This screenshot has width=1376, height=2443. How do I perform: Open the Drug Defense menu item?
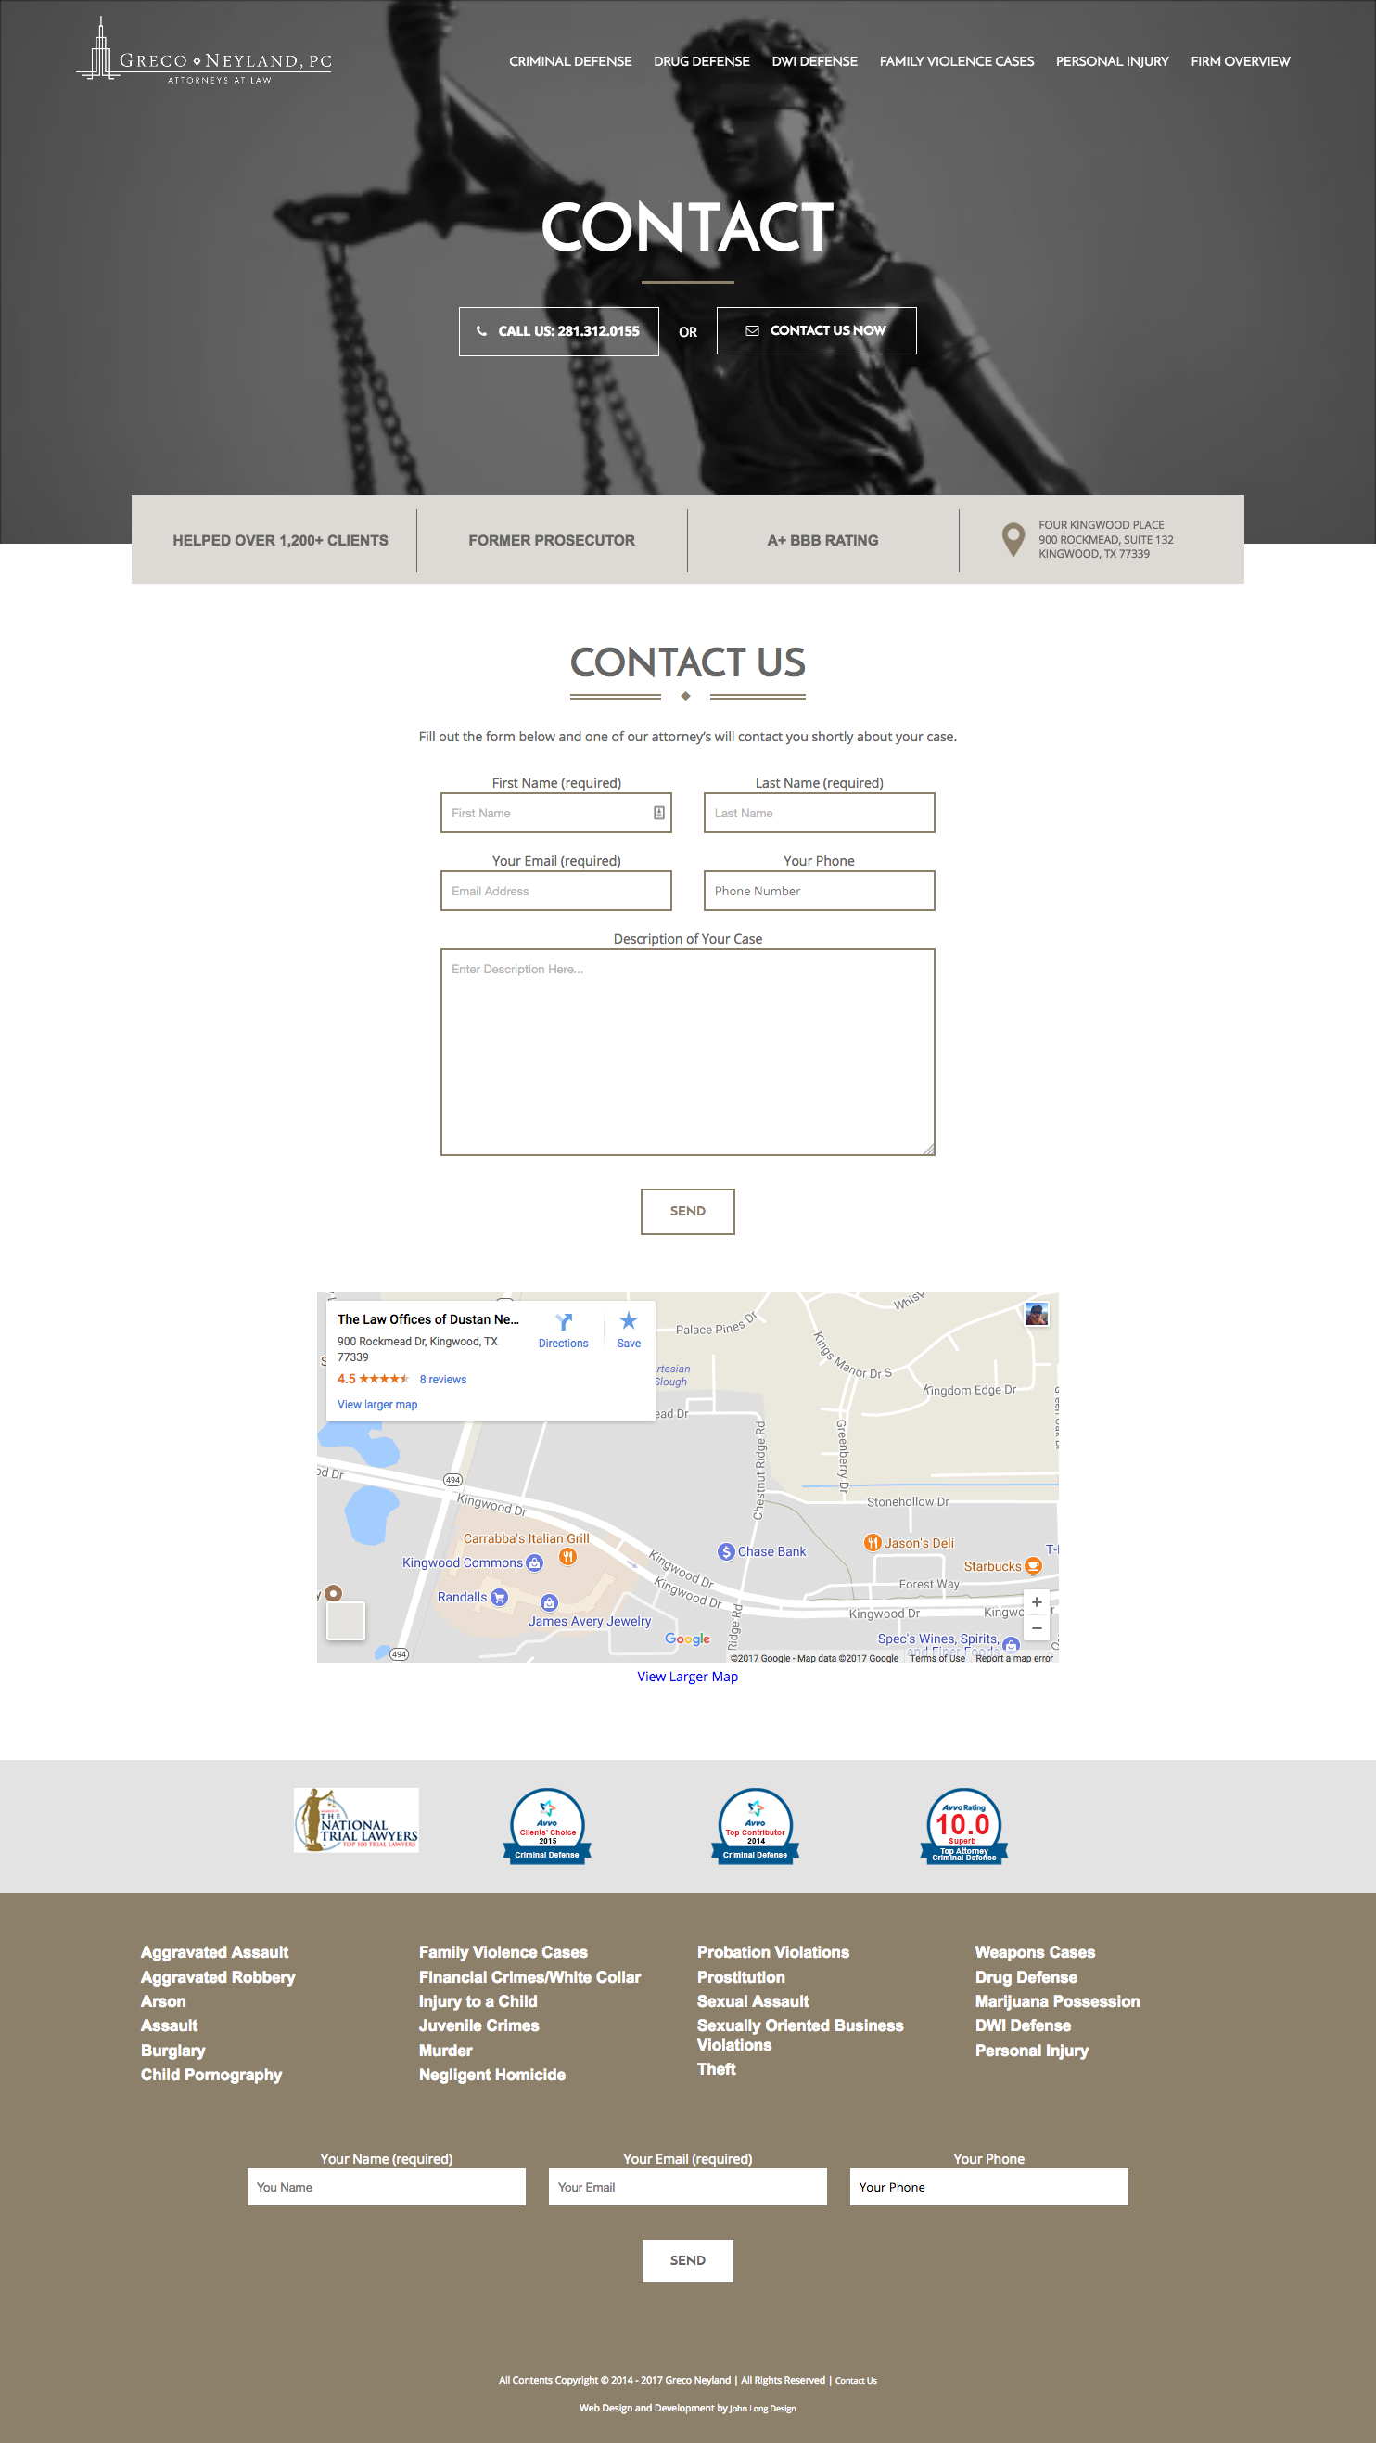701,61
